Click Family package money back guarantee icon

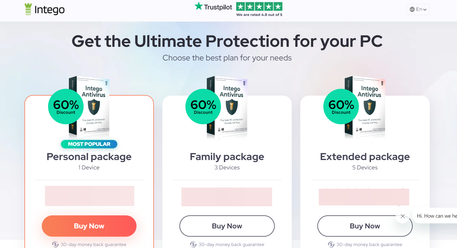coord(193,244)
